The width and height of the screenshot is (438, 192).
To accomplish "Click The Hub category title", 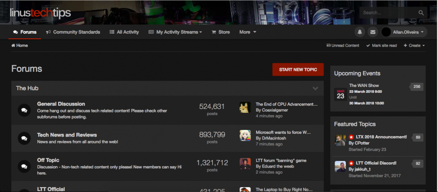I will pyautogui.click(x=27, y=88).
